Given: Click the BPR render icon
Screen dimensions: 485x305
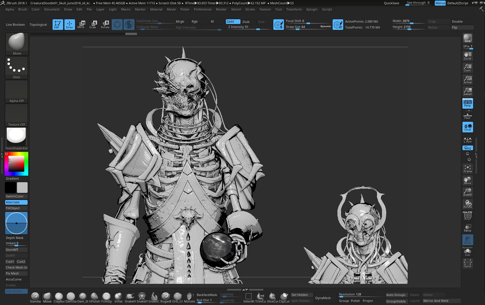Looking at the screenshot, I should coord(467,38).
